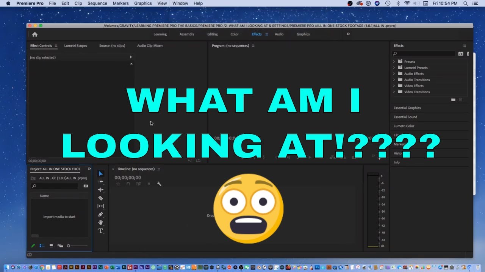The height and width of the screenshot is (272, 485).
Task: Click Name column header in Project
Action: [44, 196]
